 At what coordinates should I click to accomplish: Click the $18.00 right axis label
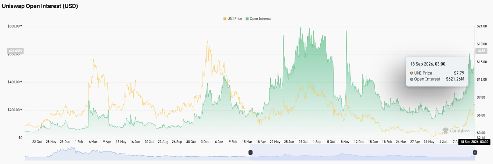pyautogui.click(x=481, y=44)
